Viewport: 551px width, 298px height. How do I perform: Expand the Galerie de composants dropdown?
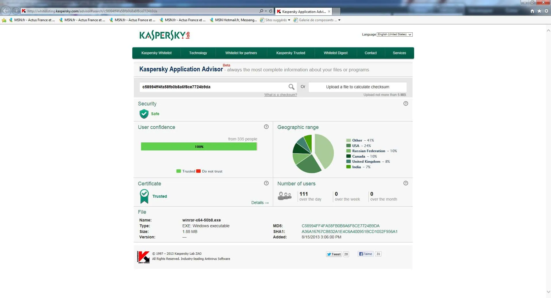[x=339, y=20]
